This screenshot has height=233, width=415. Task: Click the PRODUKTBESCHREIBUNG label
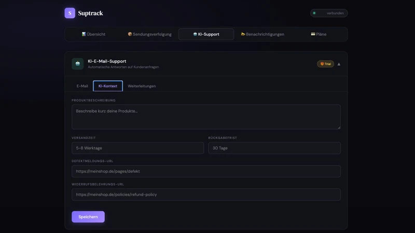(93, 100)
